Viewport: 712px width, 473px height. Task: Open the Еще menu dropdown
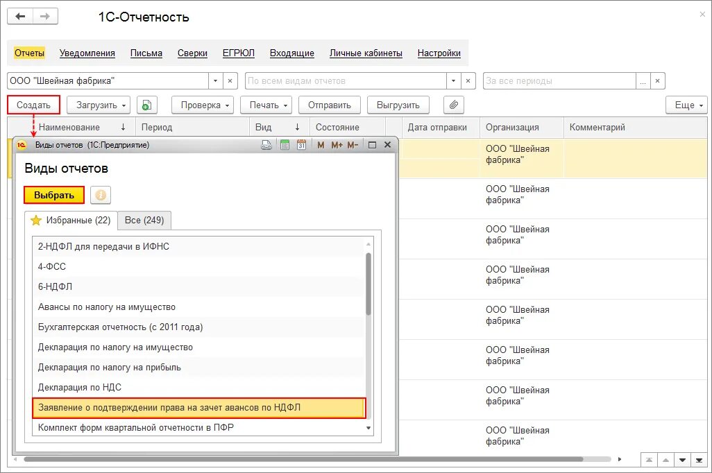tap(686, 105)
